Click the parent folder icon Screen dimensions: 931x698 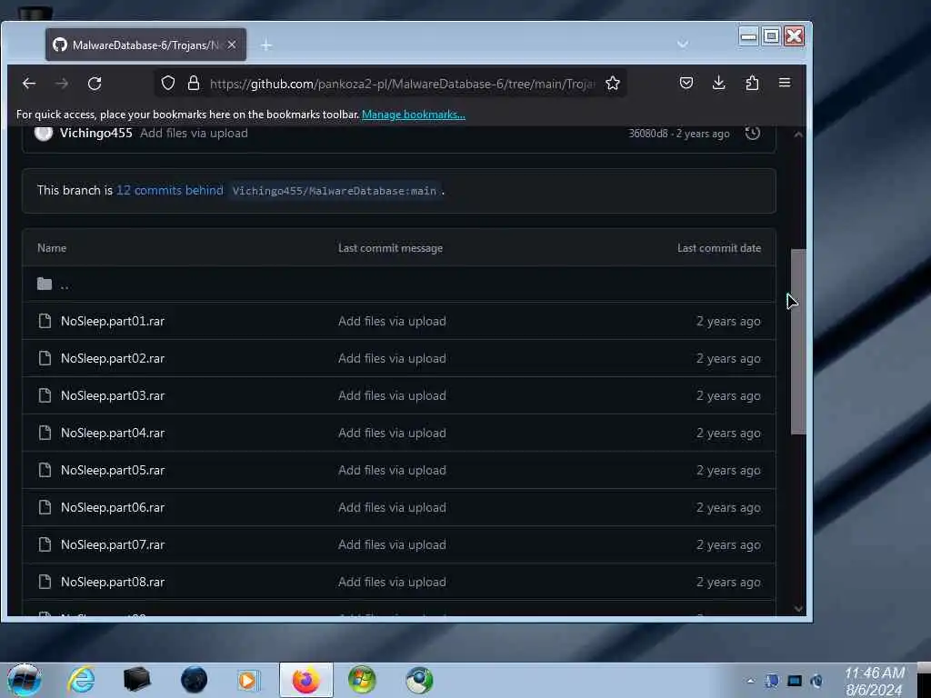[45, 284]
